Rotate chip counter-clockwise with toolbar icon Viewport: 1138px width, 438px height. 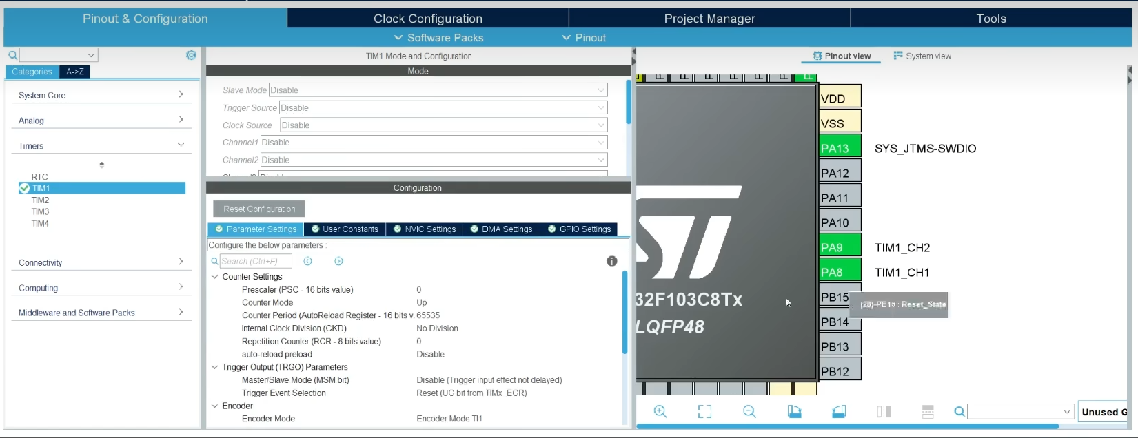pyautogui.click(x=839, y=411)
